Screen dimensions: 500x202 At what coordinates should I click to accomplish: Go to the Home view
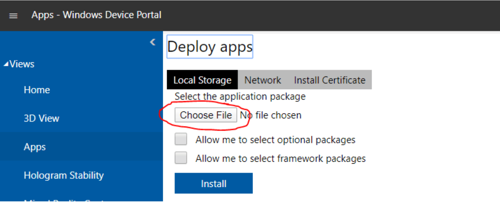click(37, 90)
